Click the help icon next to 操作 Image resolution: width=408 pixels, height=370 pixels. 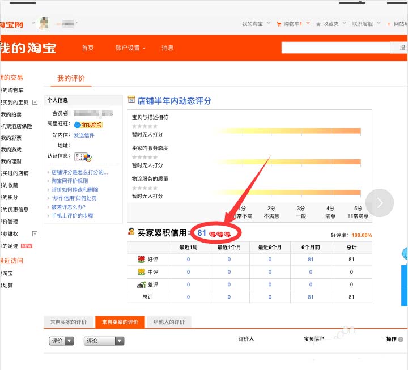401,339
